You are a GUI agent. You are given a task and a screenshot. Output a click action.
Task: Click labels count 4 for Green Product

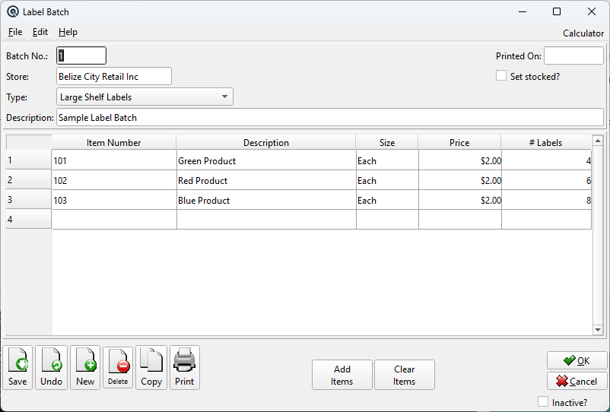click(x=547, y=160)
